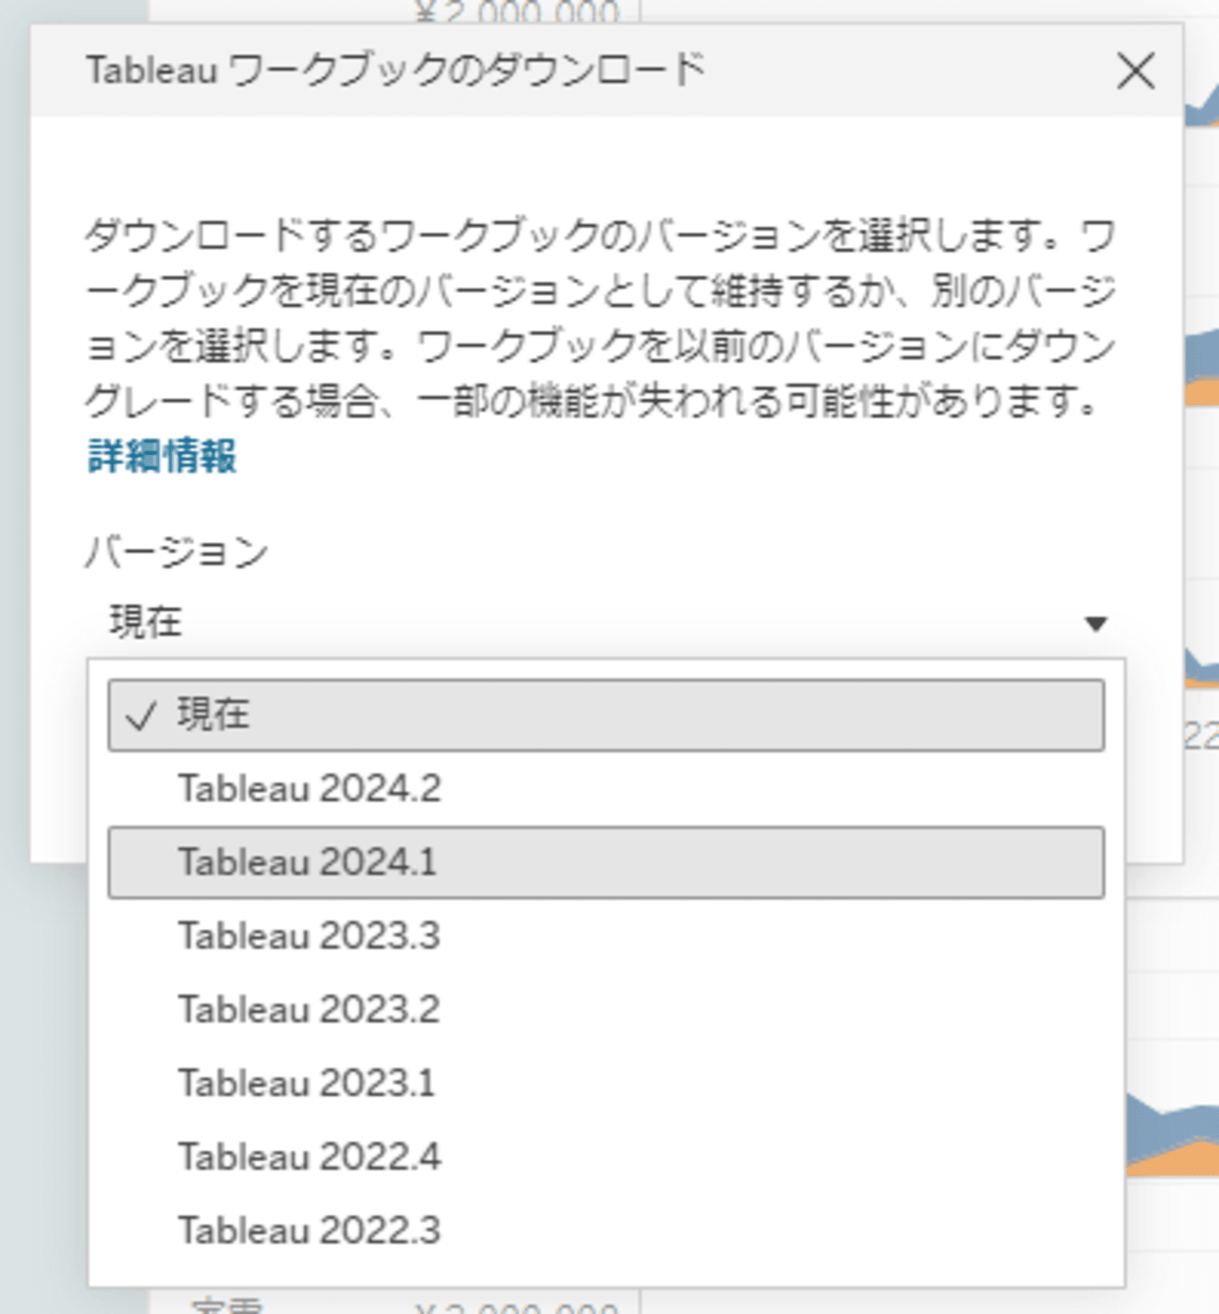Choose Tableau 2023.3 from version list
The image size is (1219, 1314).
tap(606, 936)
